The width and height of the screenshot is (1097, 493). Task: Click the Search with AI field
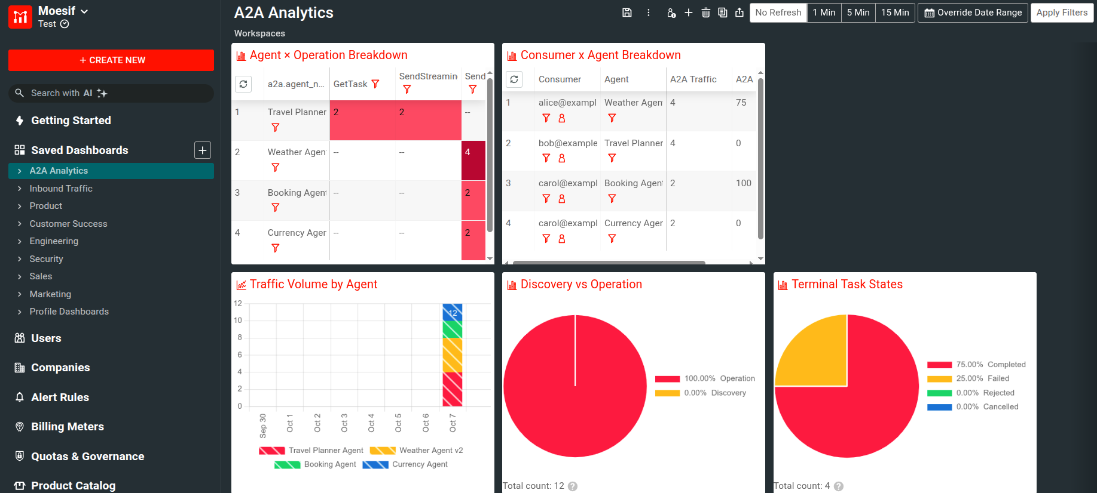point(111,93)
